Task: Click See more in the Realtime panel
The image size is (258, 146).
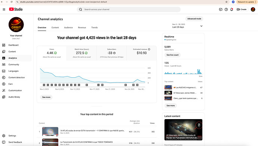Action: (171, 106)
